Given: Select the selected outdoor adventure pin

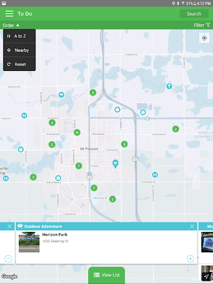Looking at the screenshot, I should (x=115, y=164).
